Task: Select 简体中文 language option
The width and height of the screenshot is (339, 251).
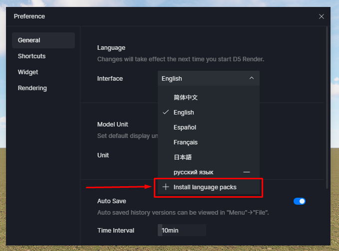Action: [208, 98]
